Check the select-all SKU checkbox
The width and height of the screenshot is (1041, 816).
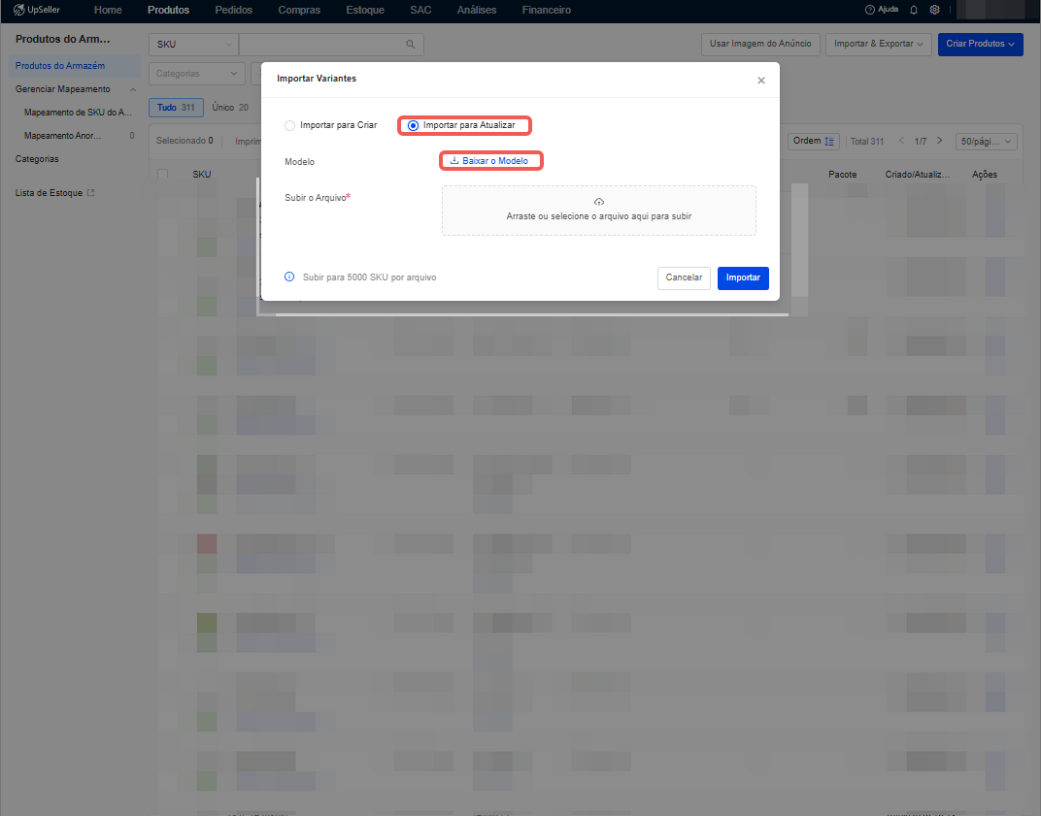point(163,175)
